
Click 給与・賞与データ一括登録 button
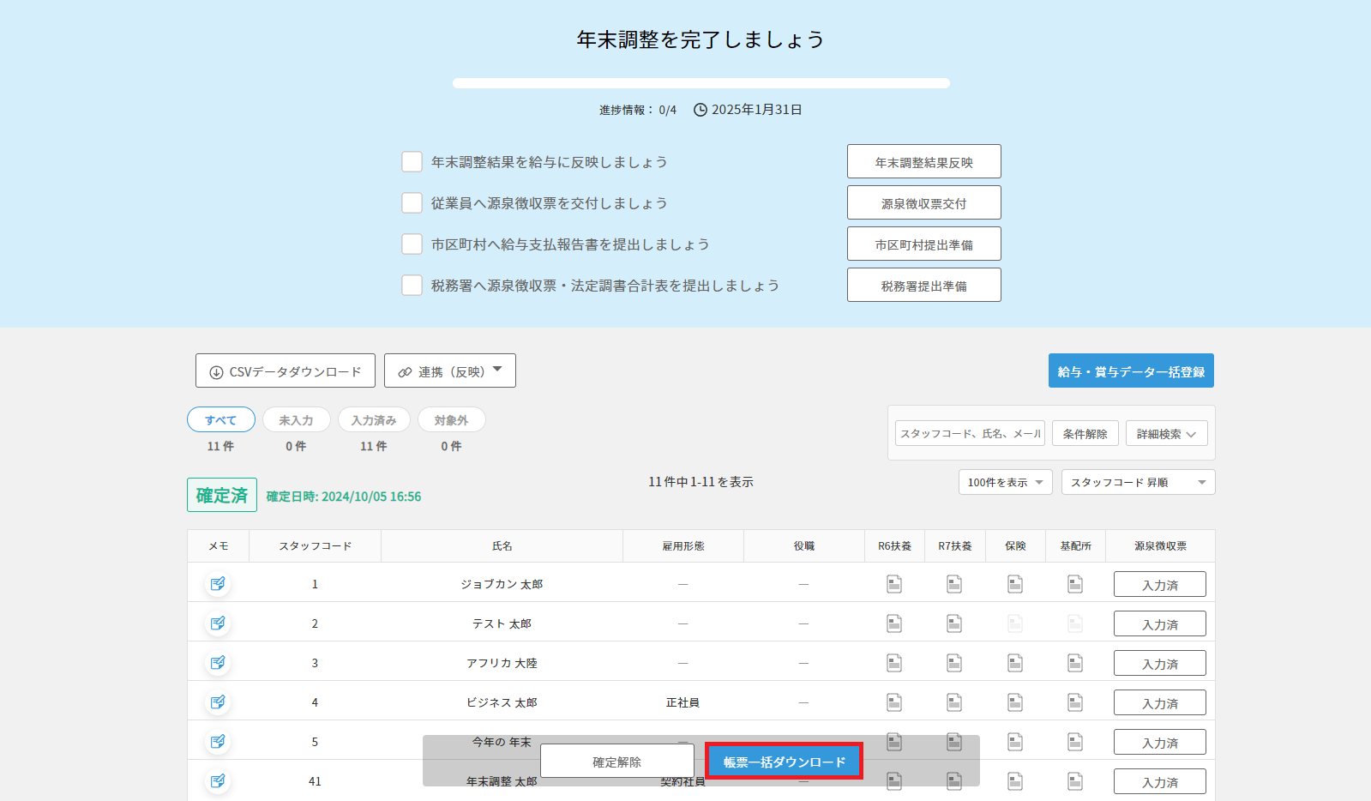tap(1130, 371)
